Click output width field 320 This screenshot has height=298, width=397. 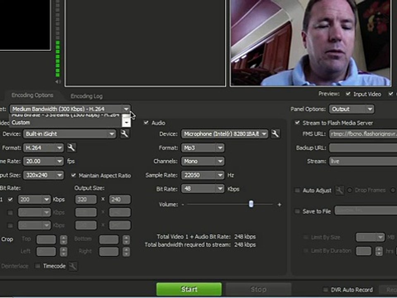click(x=86, y=199)
